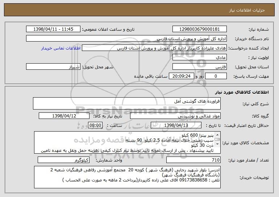Click the remaining days field showing 0
Viewport: 279px width, 197px height.
[x=216, y=76]
